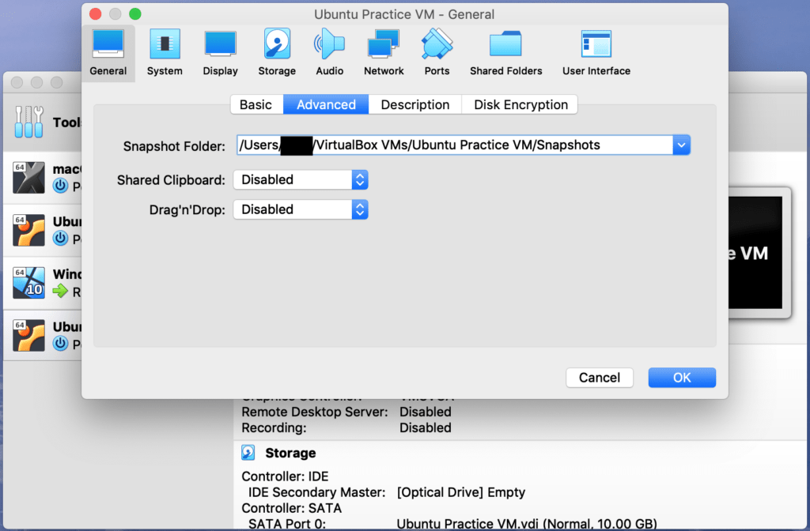Click the Storage section icon in details

248,453
